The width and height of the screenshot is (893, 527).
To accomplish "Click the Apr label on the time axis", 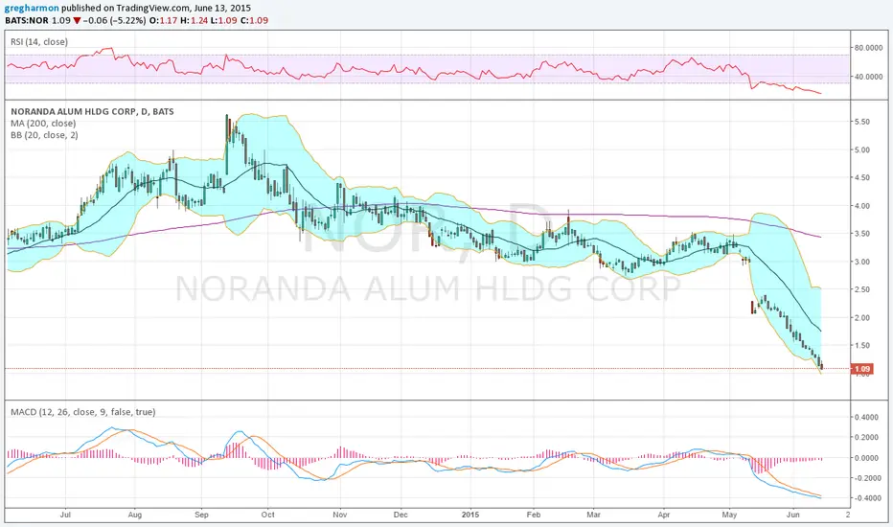I will pos(663,515).
